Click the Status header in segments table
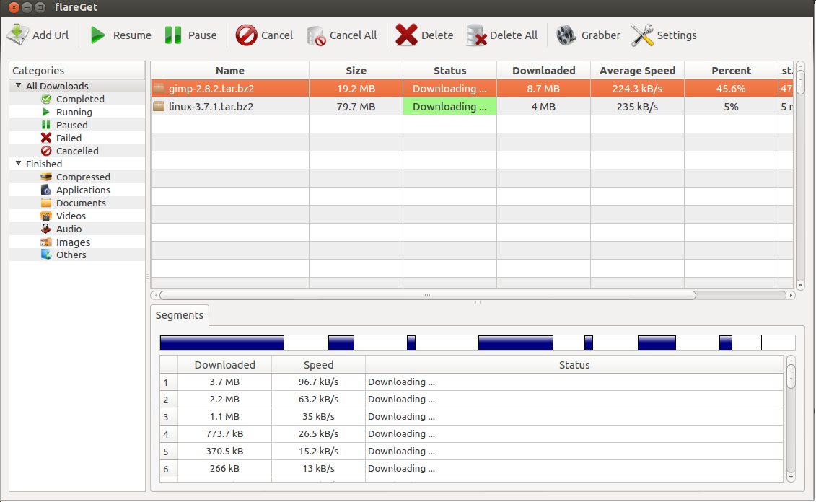This screenshot has height=502, width=816. 574,365
